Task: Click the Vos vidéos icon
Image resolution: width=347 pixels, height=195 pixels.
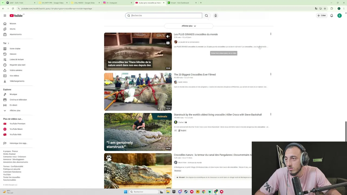Action: (5, 76)
